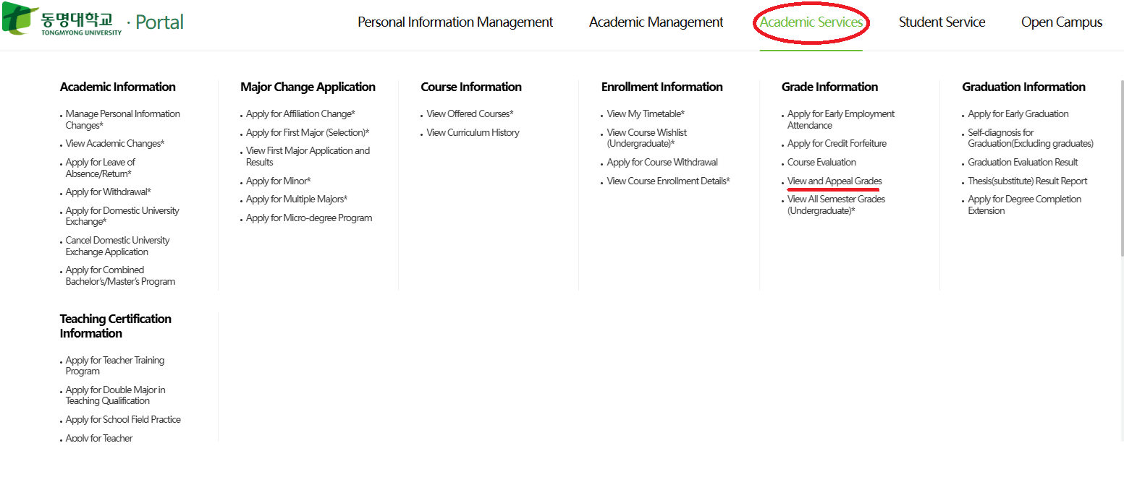Open the Course Evaluation page
Viewport: 1124px width, 477px height.
[x=821, y=162]
